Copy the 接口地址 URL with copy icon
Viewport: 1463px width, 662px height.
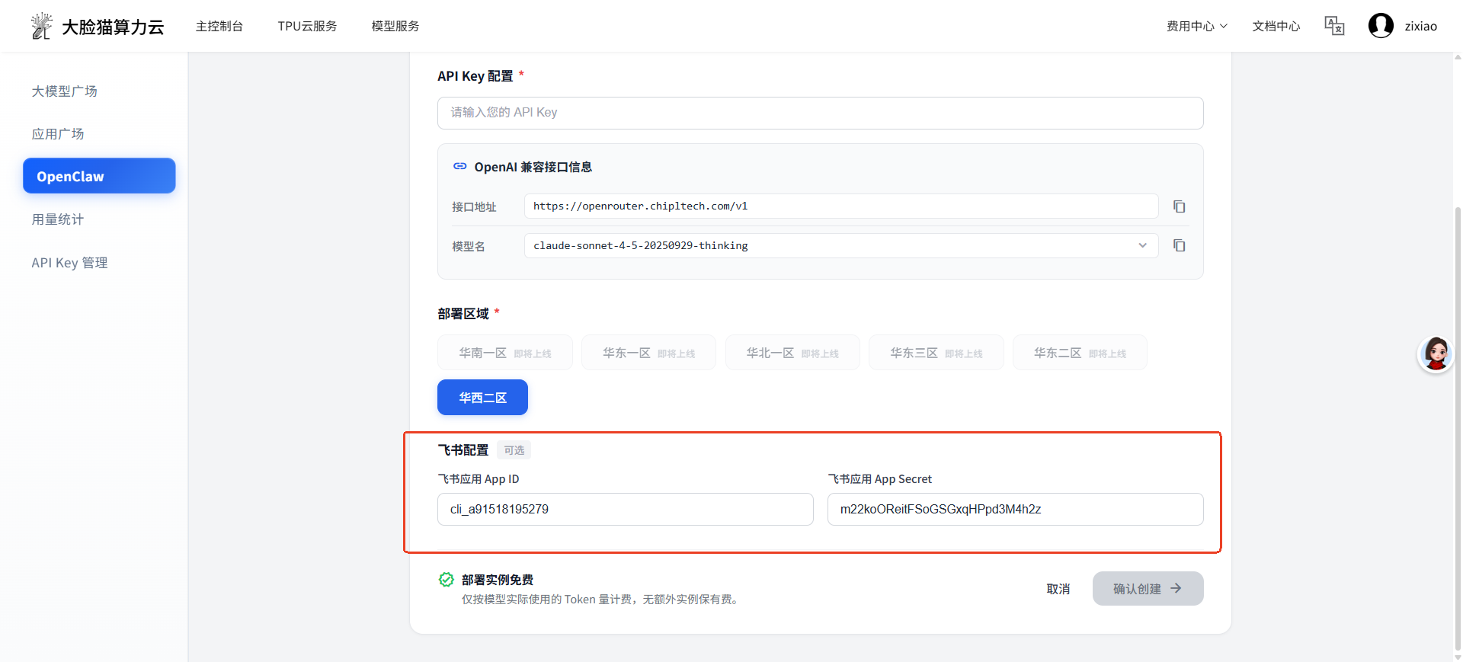click(1179, 206)
